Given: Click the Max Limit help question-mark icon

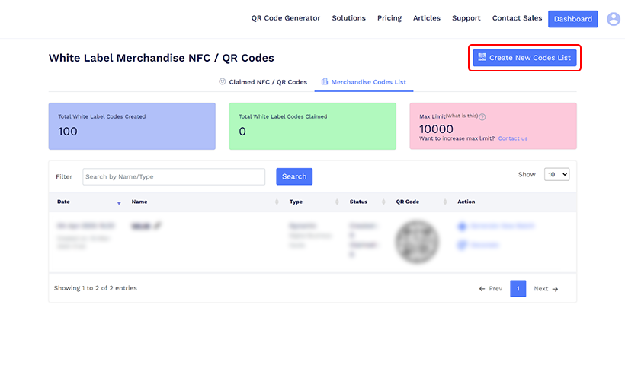Looking at the screenshot, I should [482, 117].
